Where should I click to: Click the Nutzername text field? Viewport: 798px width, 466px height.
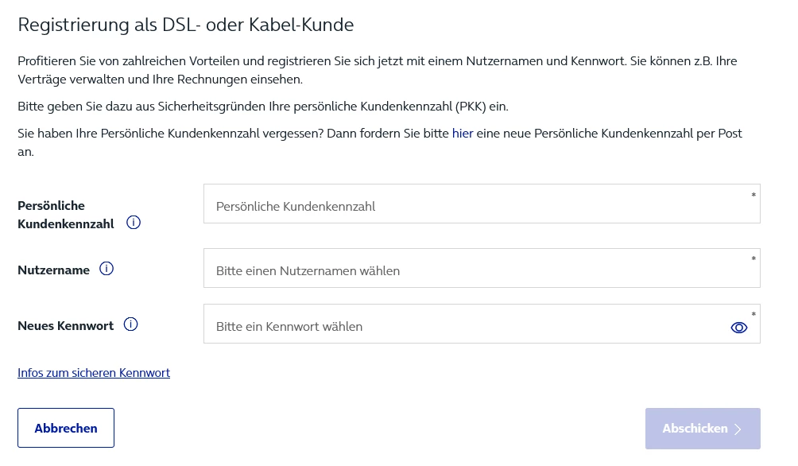coord(477,270)
